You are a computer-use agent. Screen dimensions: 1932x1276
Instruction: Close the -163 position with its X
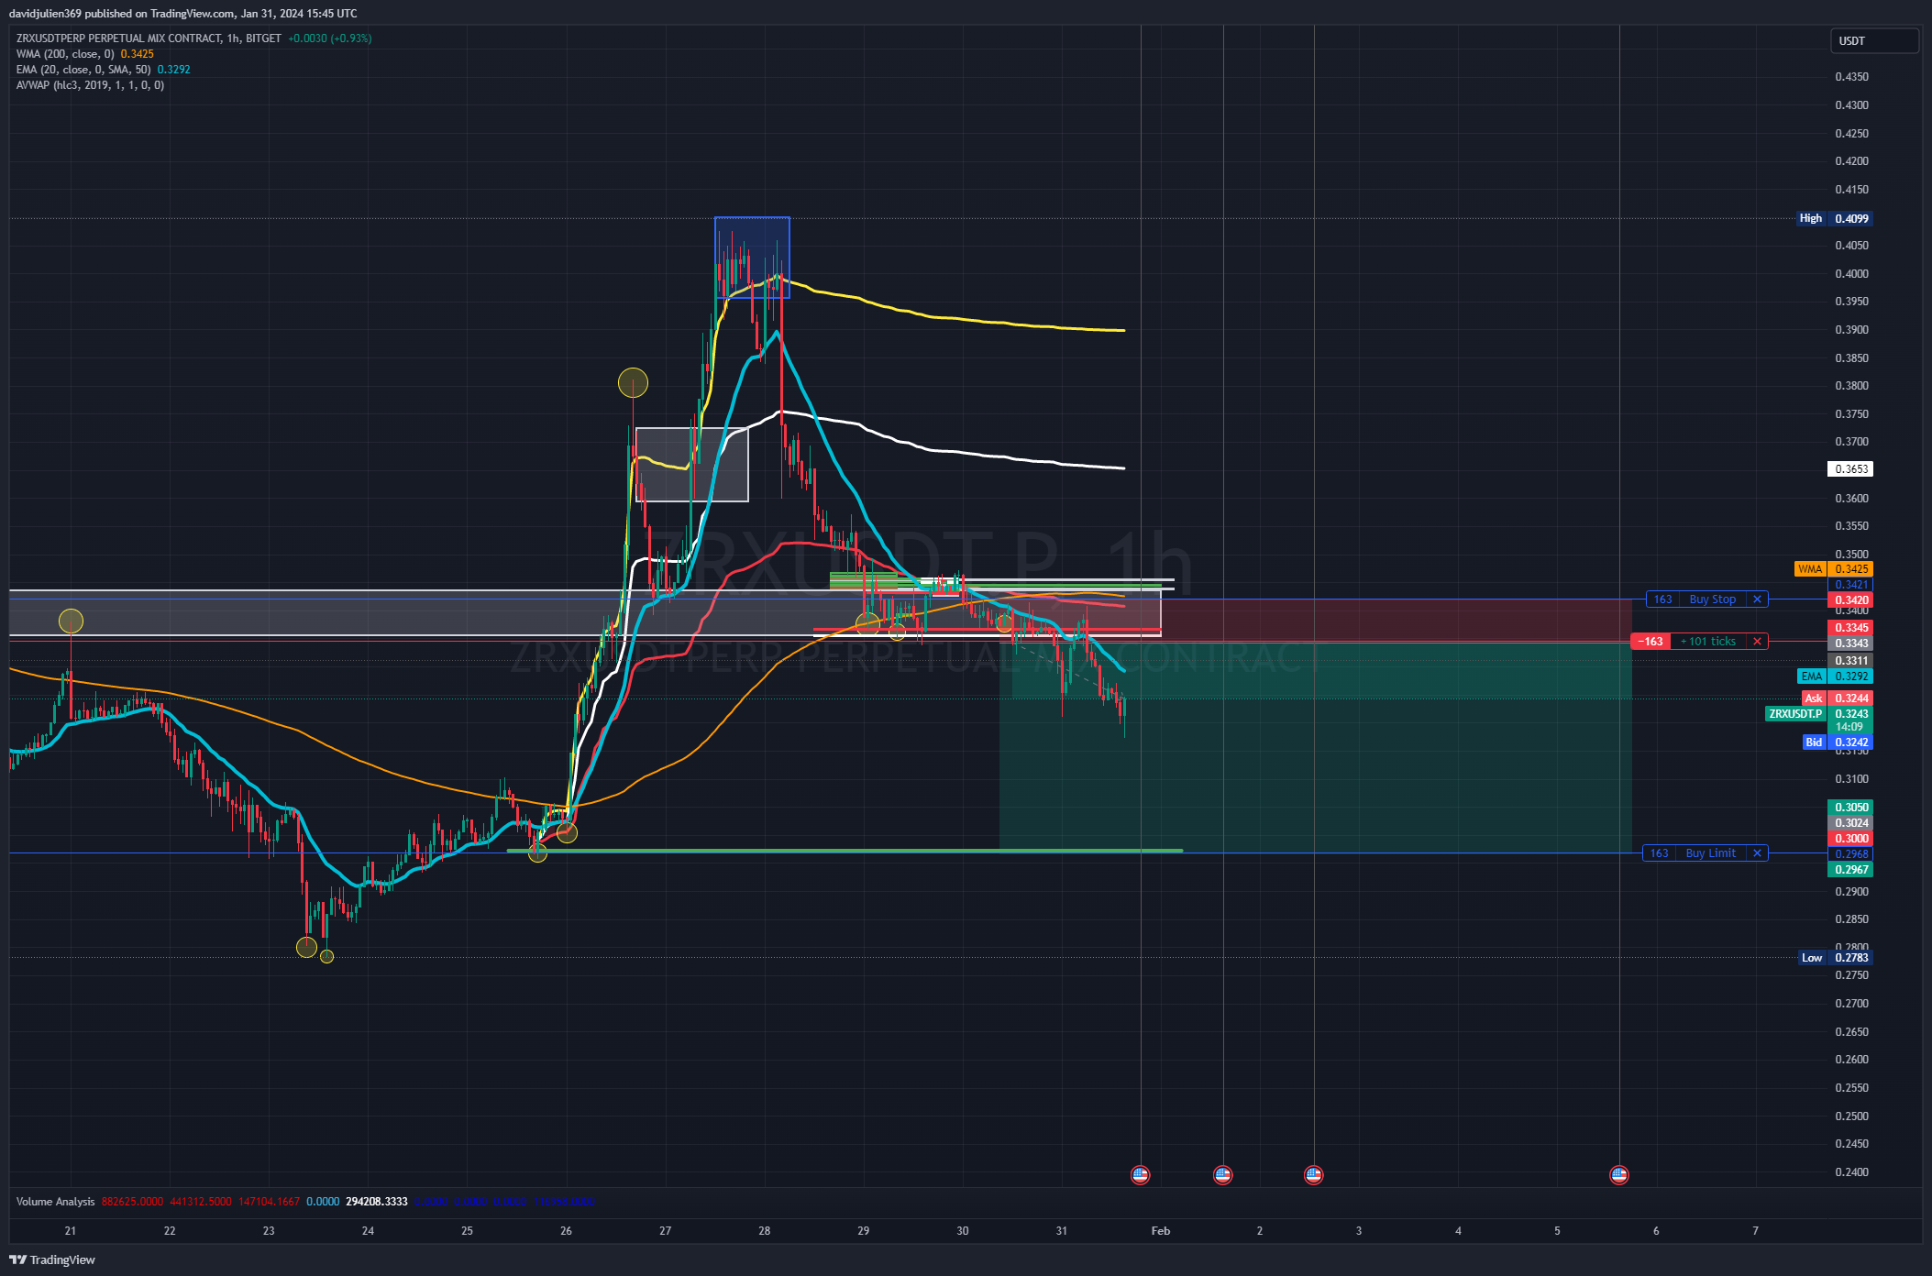pyautogui.click(x=1757, y=642)
